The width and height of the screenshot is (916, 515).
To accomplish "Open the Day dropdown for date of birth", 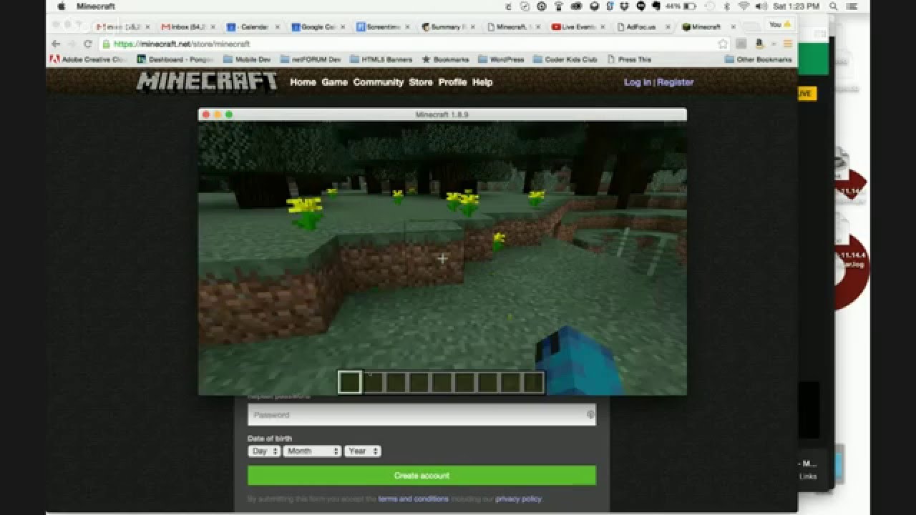I will click(x=263, y=451).
